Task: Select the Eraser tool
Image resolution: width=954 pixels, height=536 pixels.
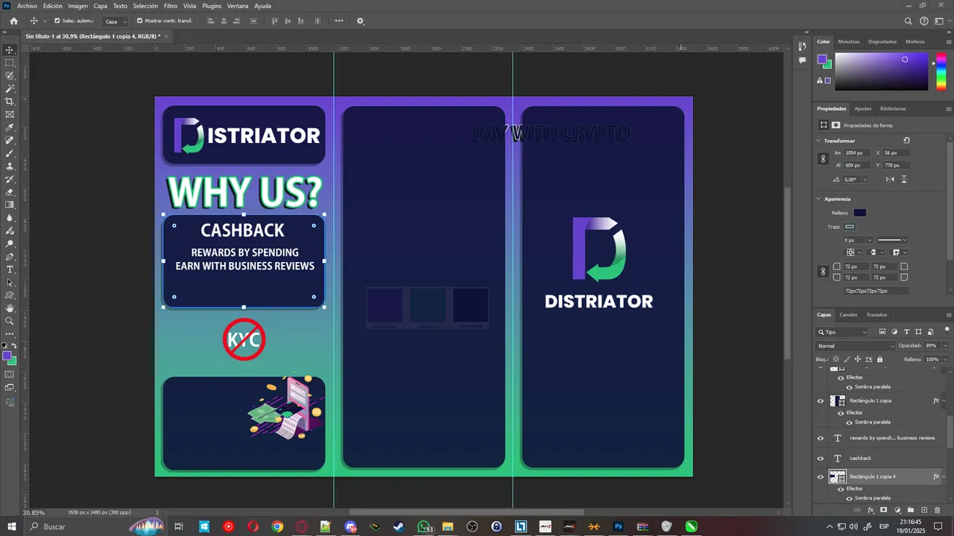Action: pyautogui.click(x=10, y=192)
